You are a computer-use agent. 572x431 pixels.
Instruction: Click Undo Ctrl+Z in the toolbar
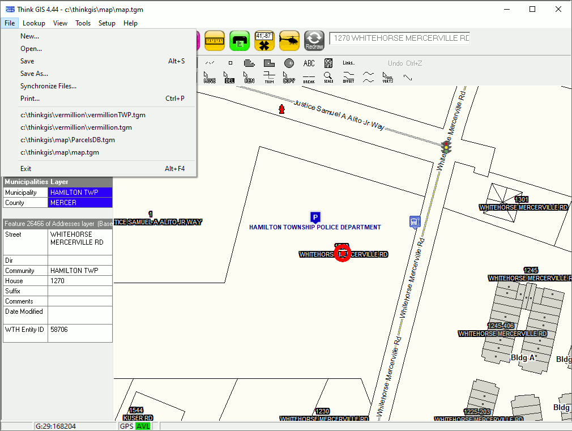(x=405, y=63)
